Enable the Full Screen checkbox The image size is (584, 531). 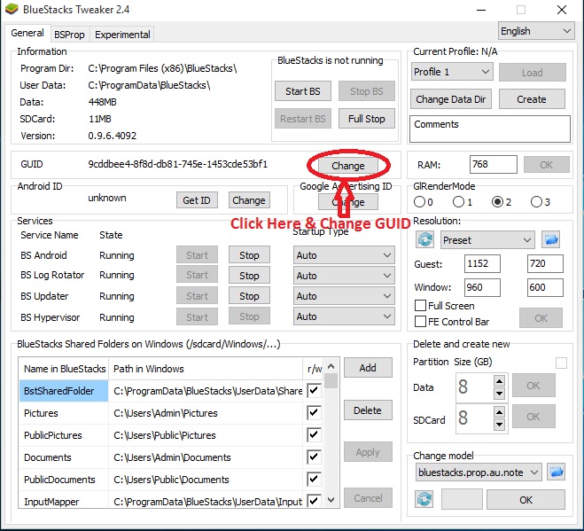coord(420,306)
